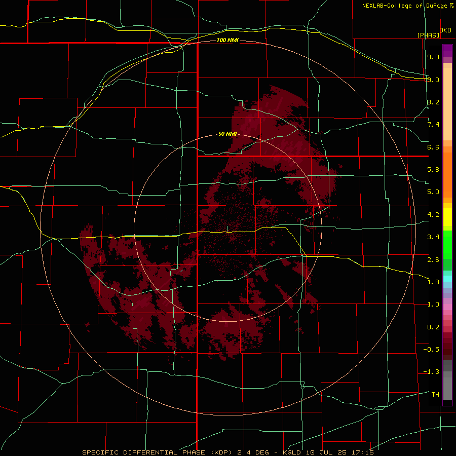
Task: Click the -0.5 value on color scale
Action: pos(431,350)
